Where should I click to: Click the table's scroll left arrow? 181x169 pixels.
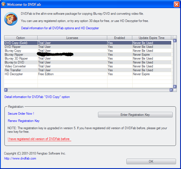tap(6, 90)
